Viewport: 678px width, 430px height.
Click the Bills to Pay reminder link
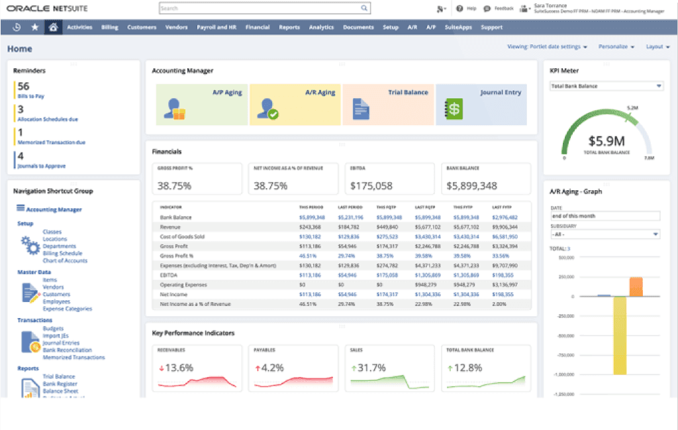[31, 97]
